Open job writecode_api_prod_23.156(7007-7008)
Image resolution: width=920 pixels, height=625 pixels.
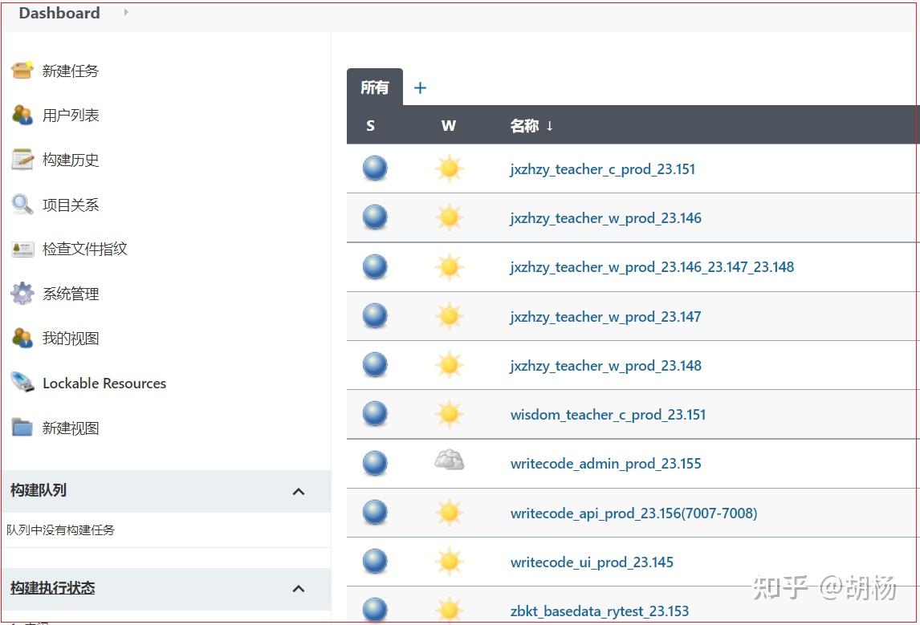tap(633, 513)
